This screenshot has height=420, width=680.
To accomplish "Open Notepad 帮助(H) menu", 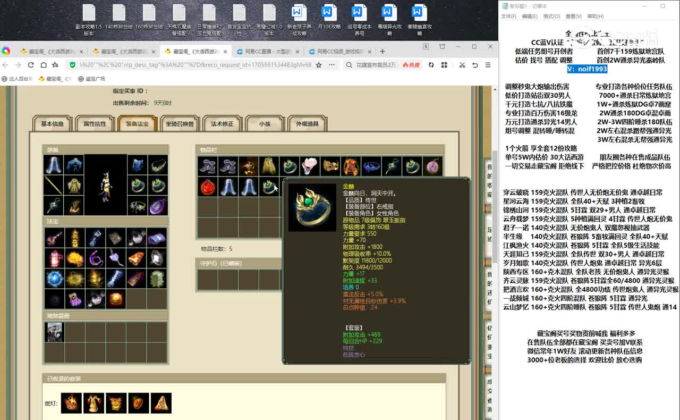I will coord(595,16).
